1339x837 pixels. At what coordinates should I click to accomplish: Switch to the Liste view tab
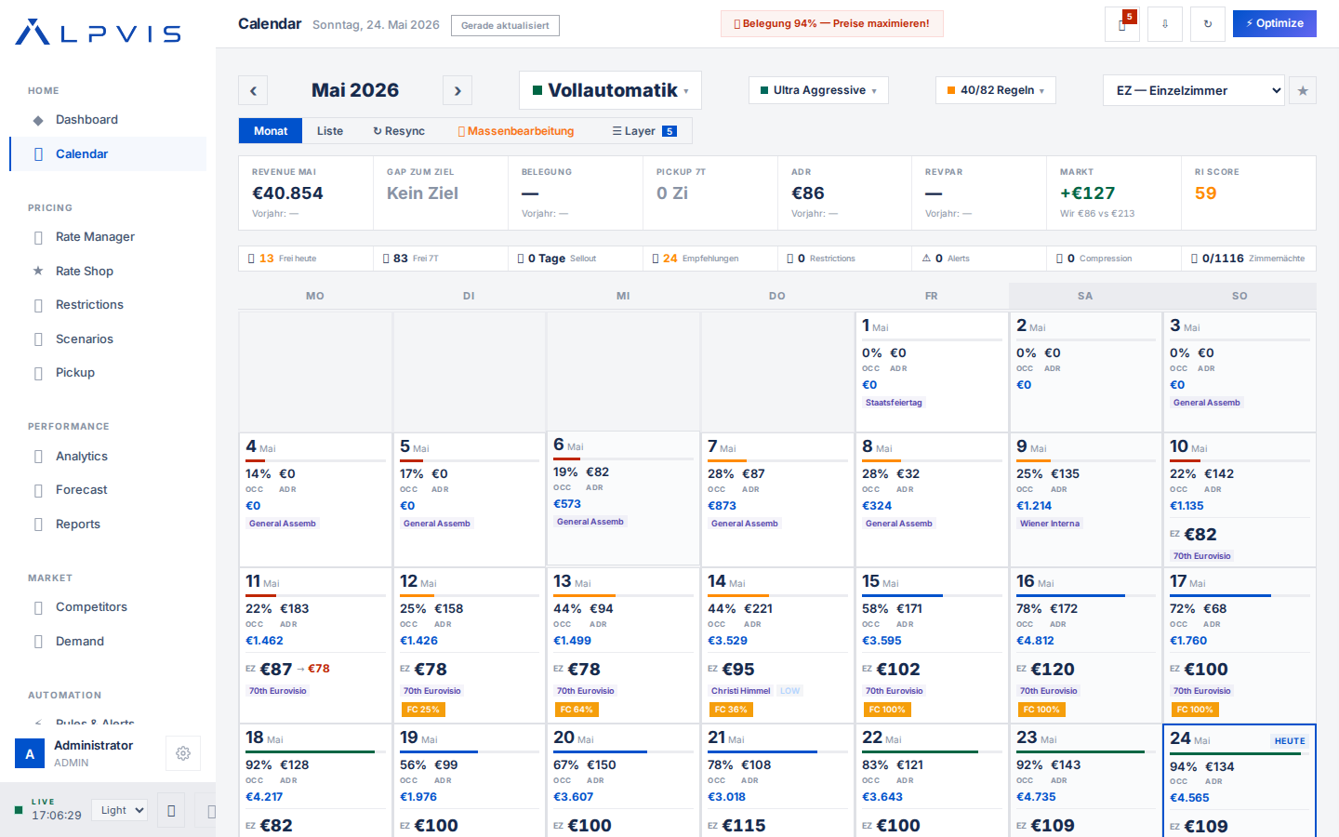pos(330,131)
